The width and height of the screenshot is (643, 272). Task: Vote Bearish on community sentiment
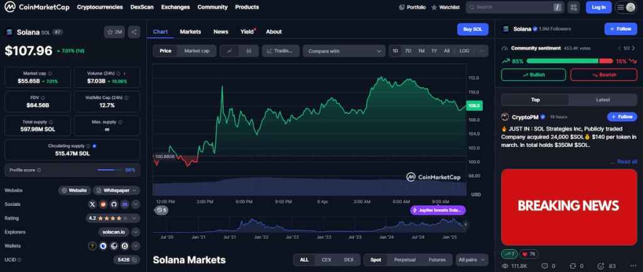pos(603,75)
